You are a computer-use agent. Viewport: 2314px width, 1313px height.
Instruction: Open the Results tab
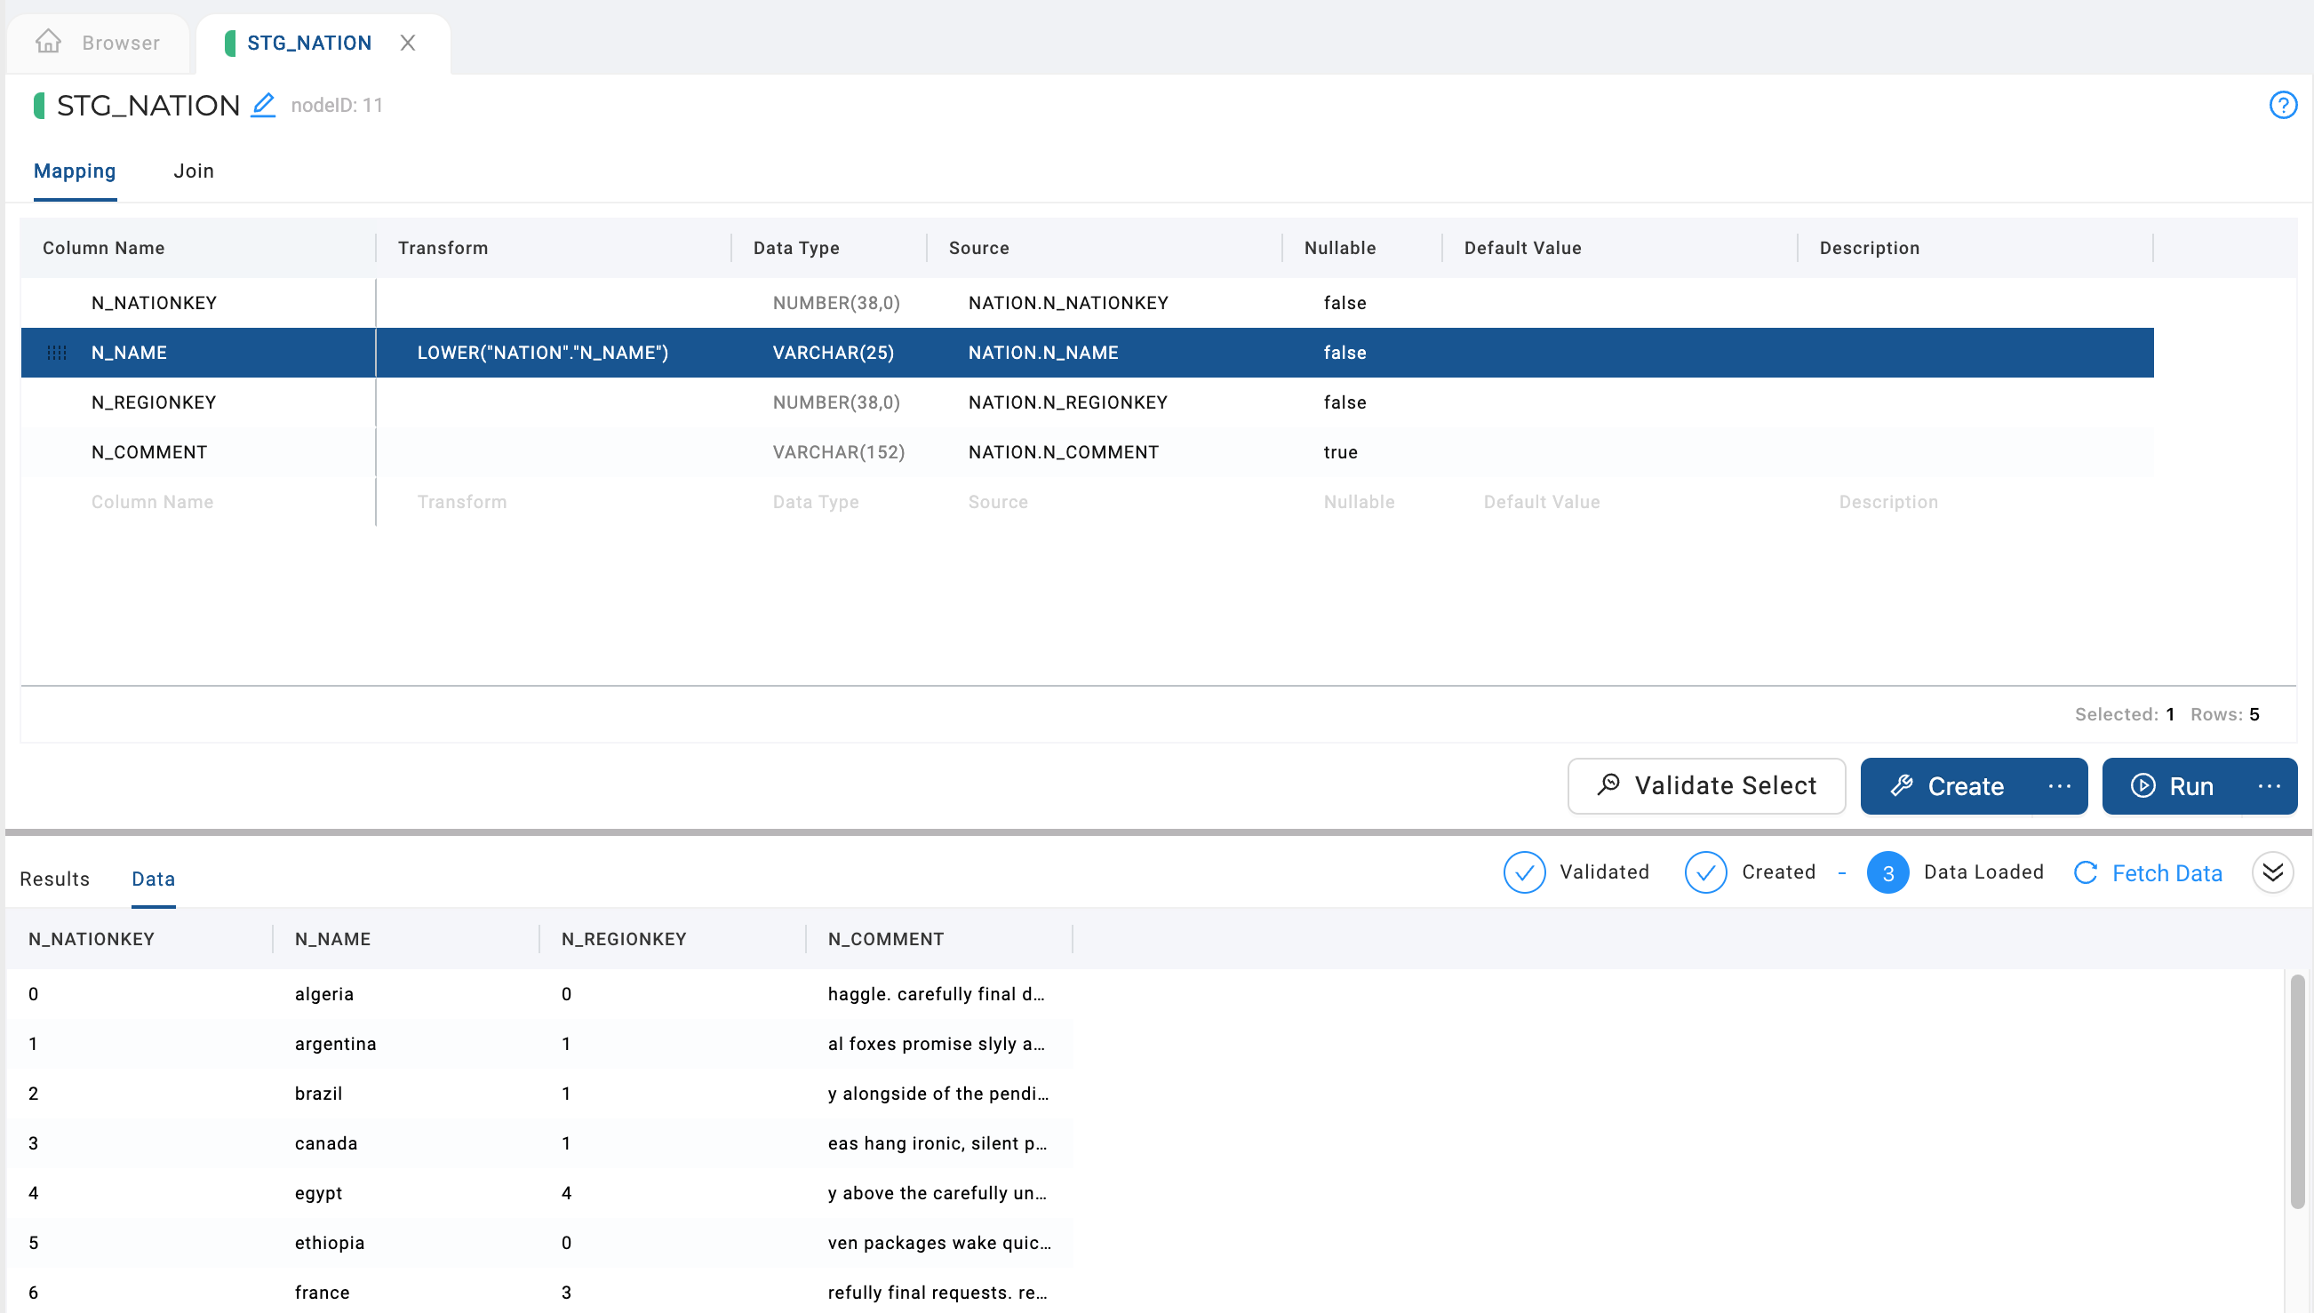tap(55, 879)
